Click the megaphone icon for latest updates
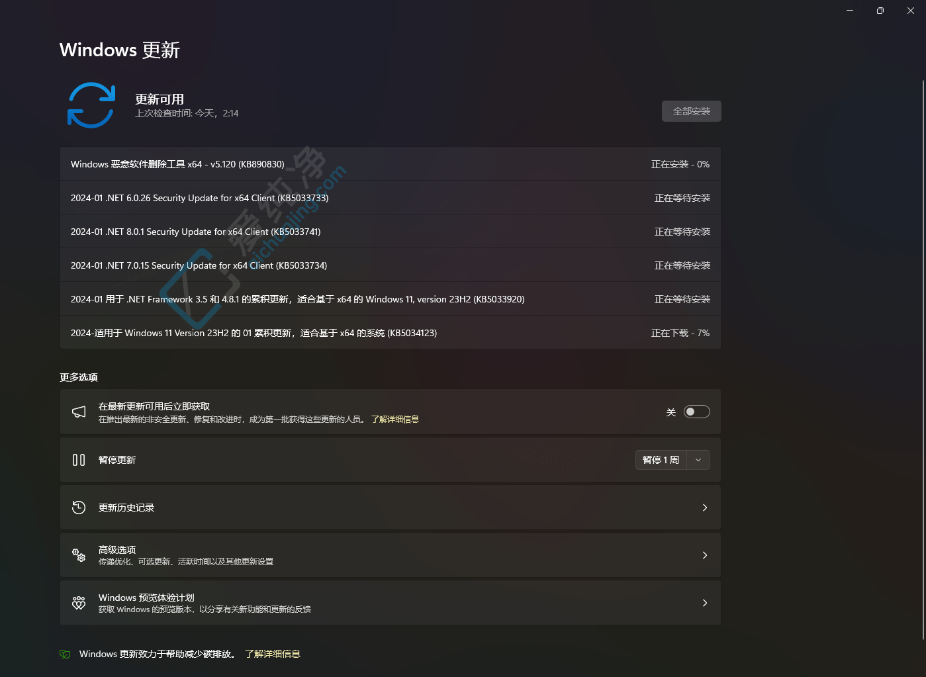 click(x=79, y=412)
